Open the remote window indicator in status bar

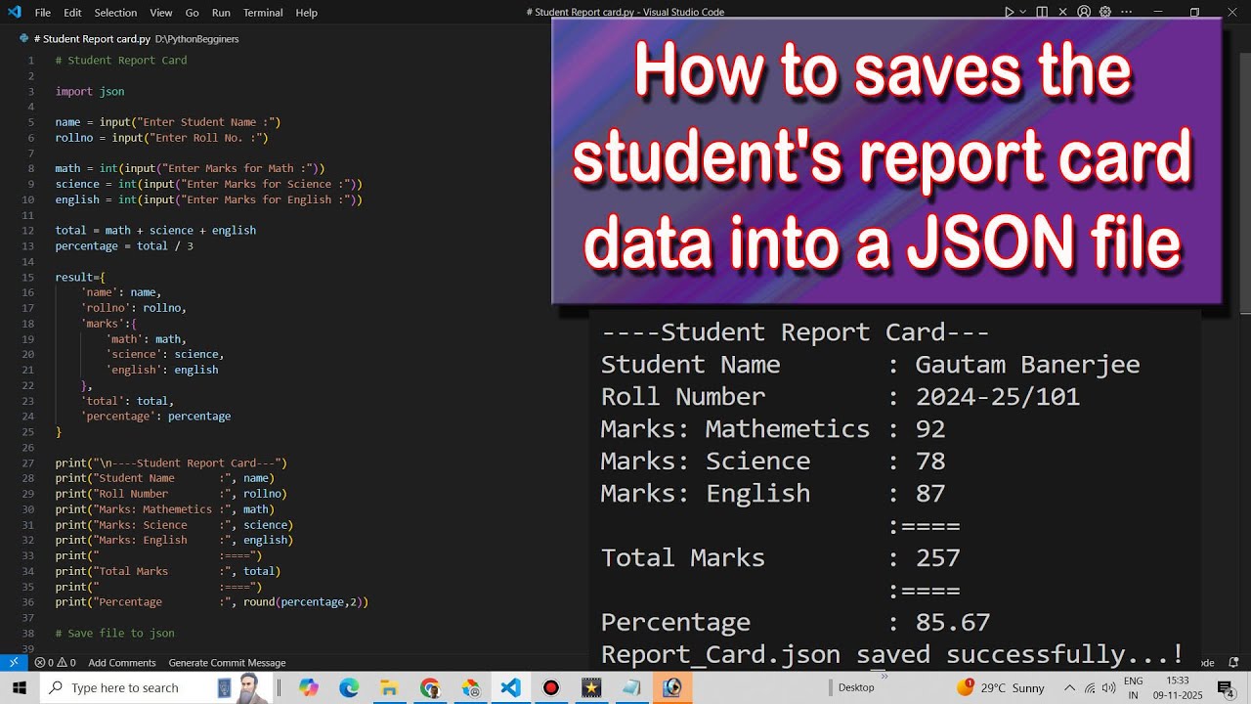[x=14, y=662]
